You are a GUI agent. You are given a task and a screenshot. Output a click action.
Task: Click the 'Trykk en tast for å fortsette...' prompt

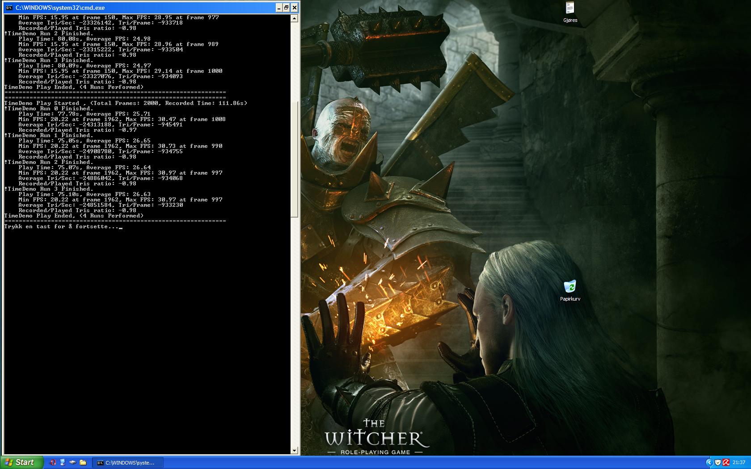[x=62, y=226]
